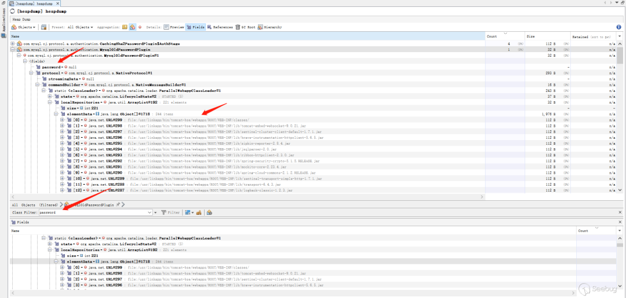
Task: Expand the CachingSha2PasswordPlugin$AuthStage node
Action: [x=13, y=43]
